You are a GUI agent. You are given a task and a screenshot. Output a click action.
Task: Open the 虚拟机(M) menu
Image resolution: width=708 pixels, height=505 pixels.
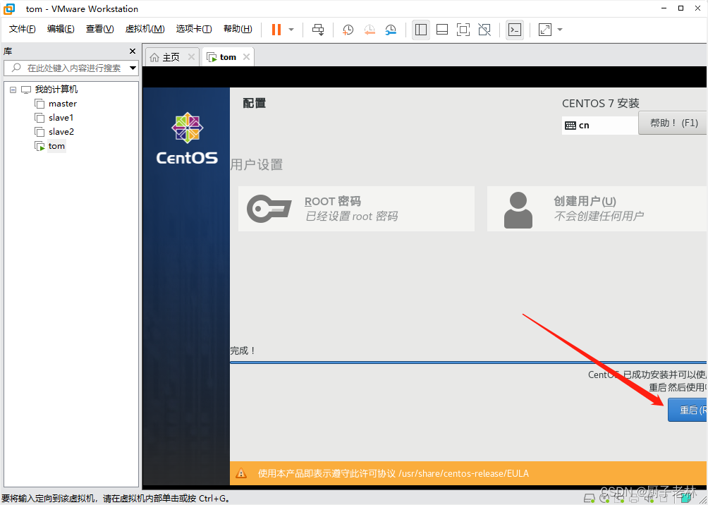(145, 29)
